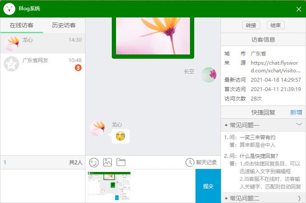The image size is (306, 203).
Task: Collapse the 常见问题一 section chevron
Action: (x=299, y=124)
